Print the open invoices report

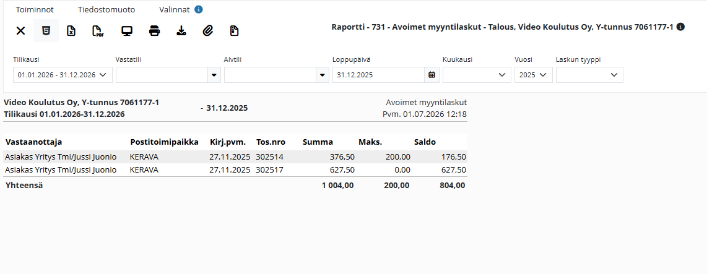click(155, 31)
